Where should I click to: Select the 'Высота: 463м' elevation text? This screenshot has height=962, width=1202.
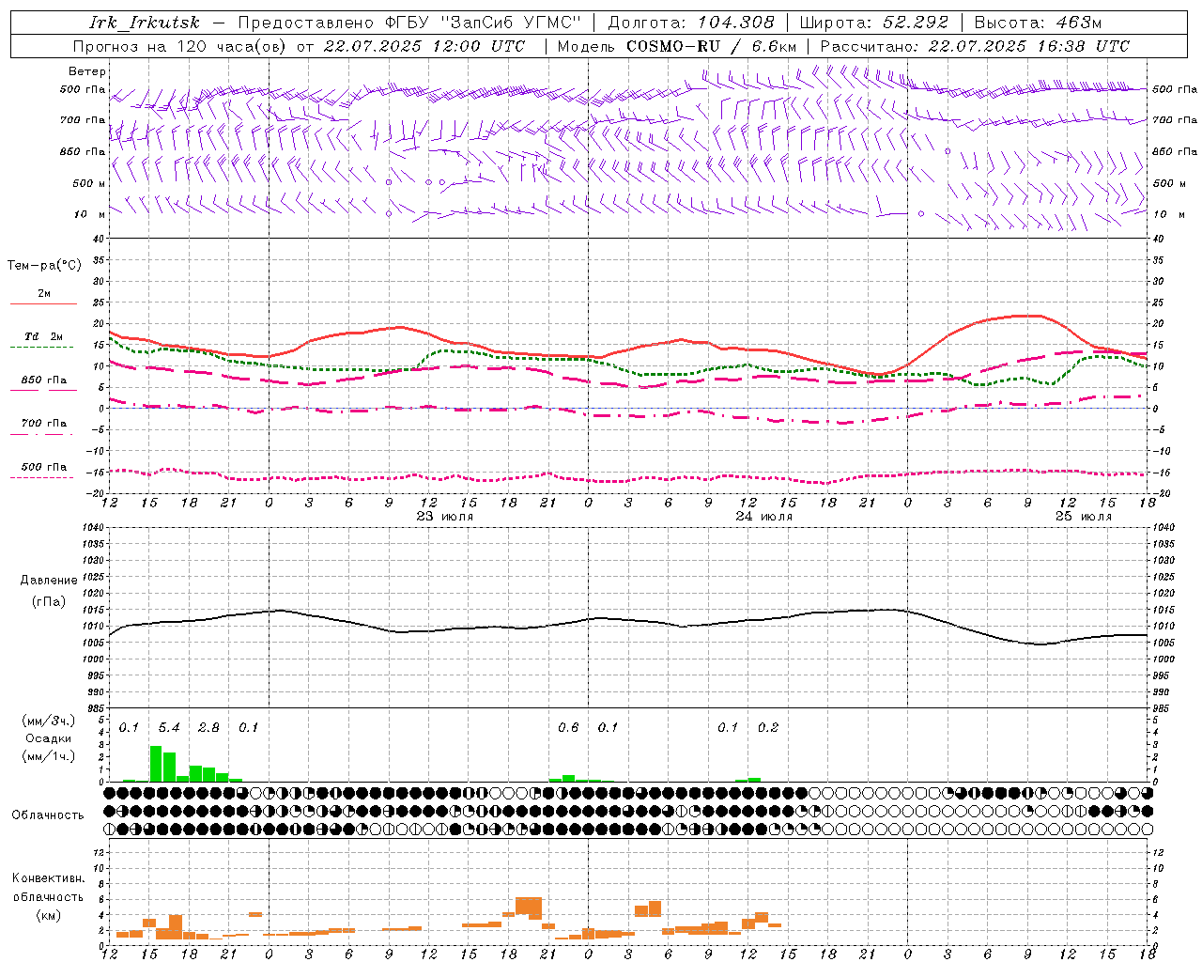coord(1038,23)
